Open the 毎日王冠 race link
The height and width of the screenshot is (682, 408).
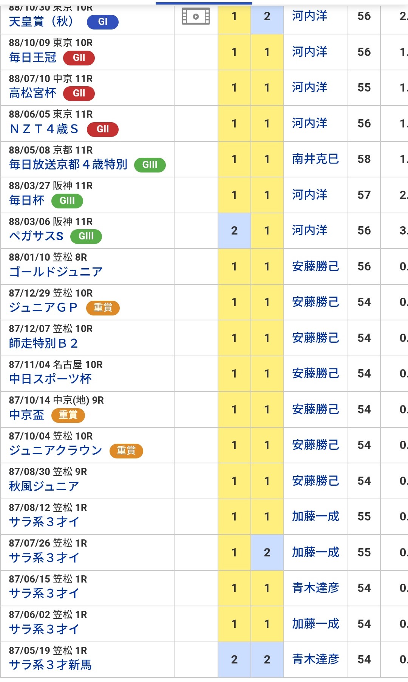pos(32,57)
